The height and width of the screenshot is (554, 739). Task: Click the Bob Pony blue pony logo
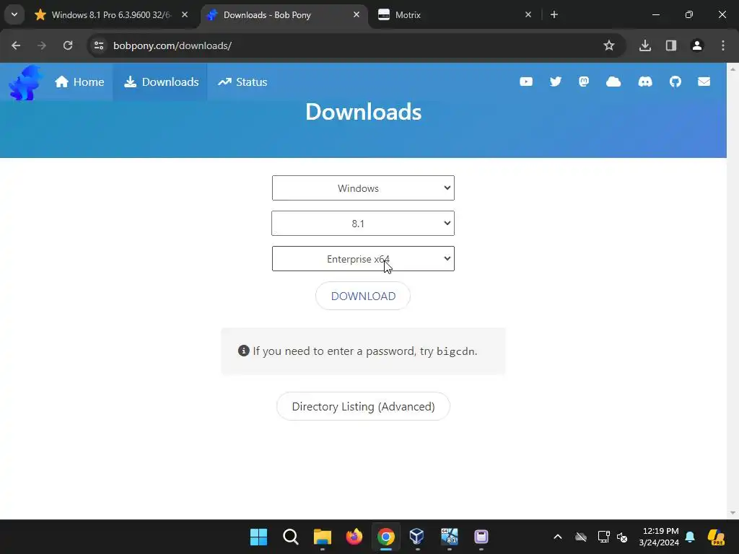25,83
